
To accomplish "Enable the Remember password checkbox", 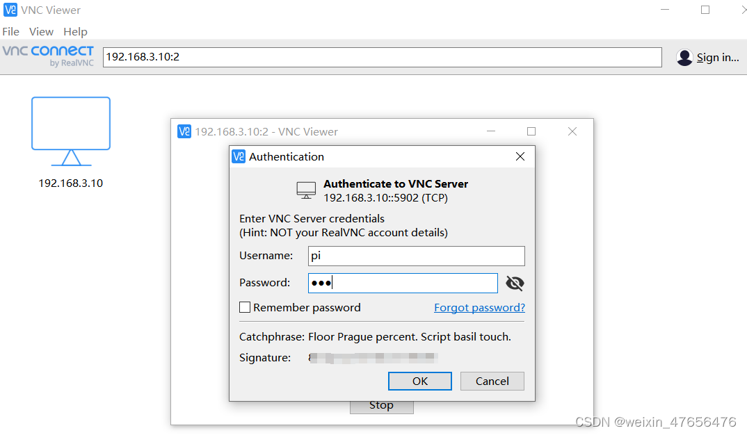I will click(245, 307).
